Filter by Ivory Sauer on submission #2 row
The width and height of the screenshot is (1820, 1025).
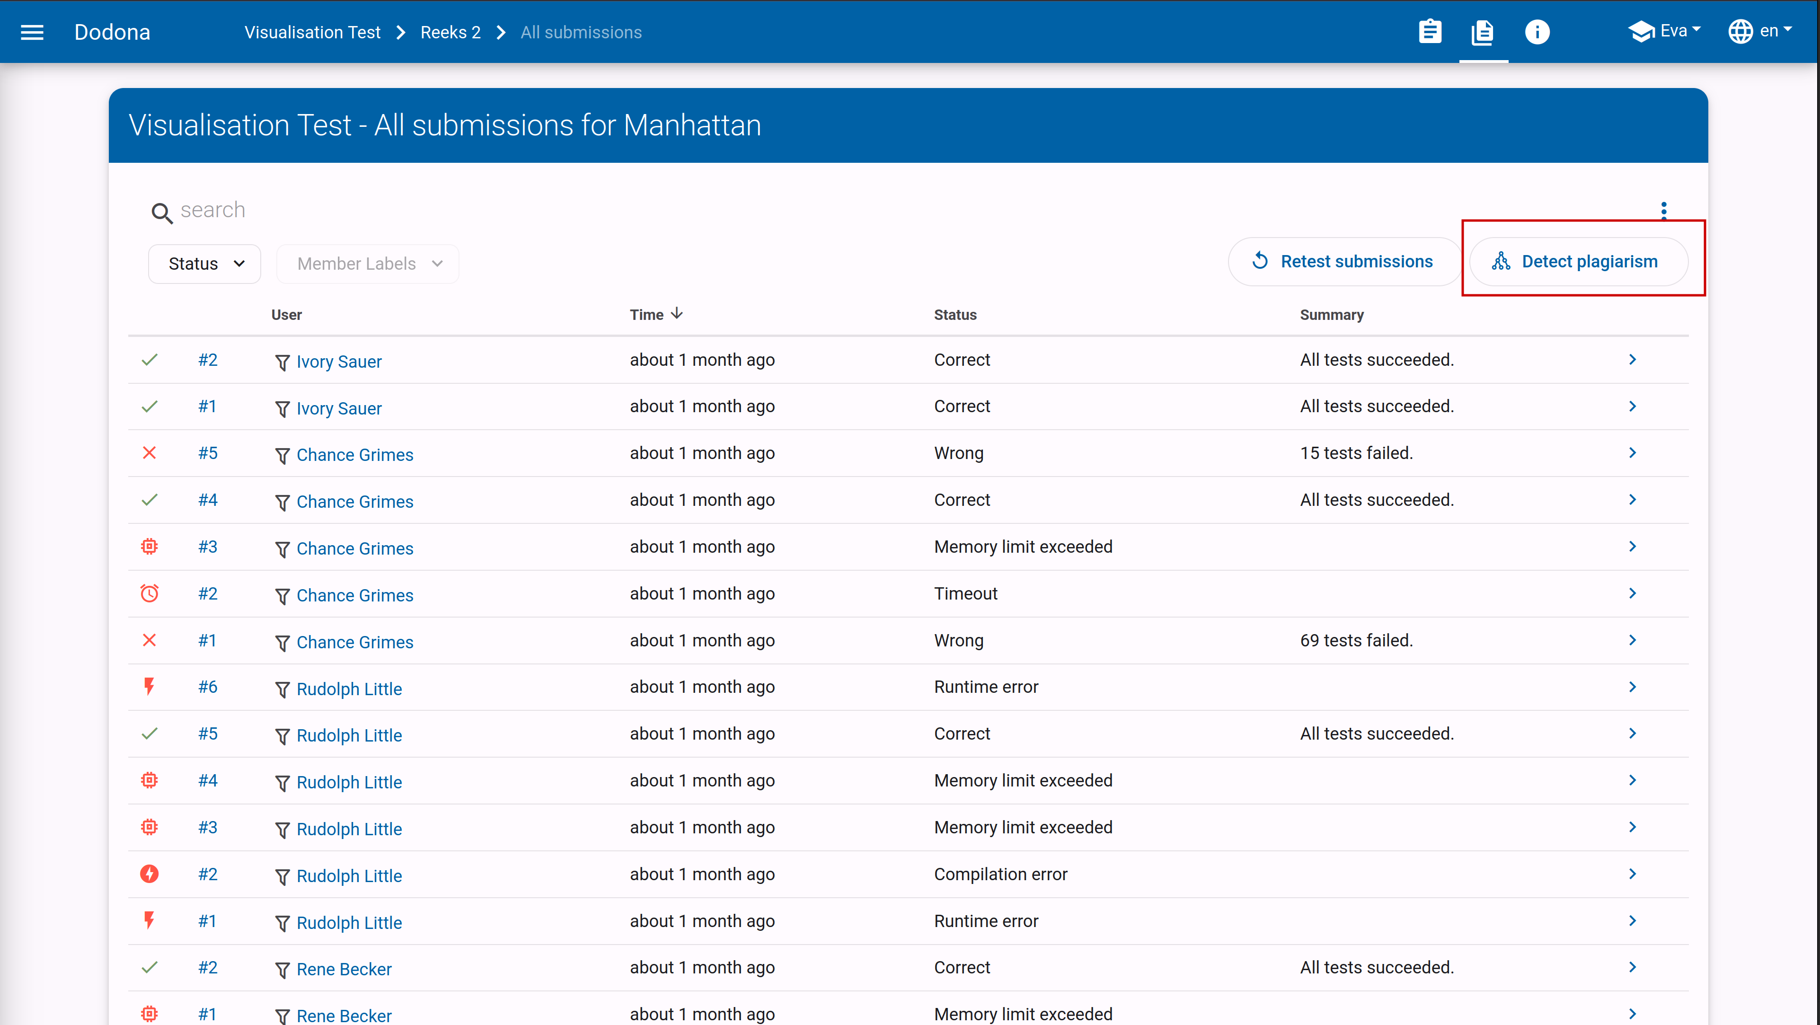pyautogui.click(x=282, y=362)
